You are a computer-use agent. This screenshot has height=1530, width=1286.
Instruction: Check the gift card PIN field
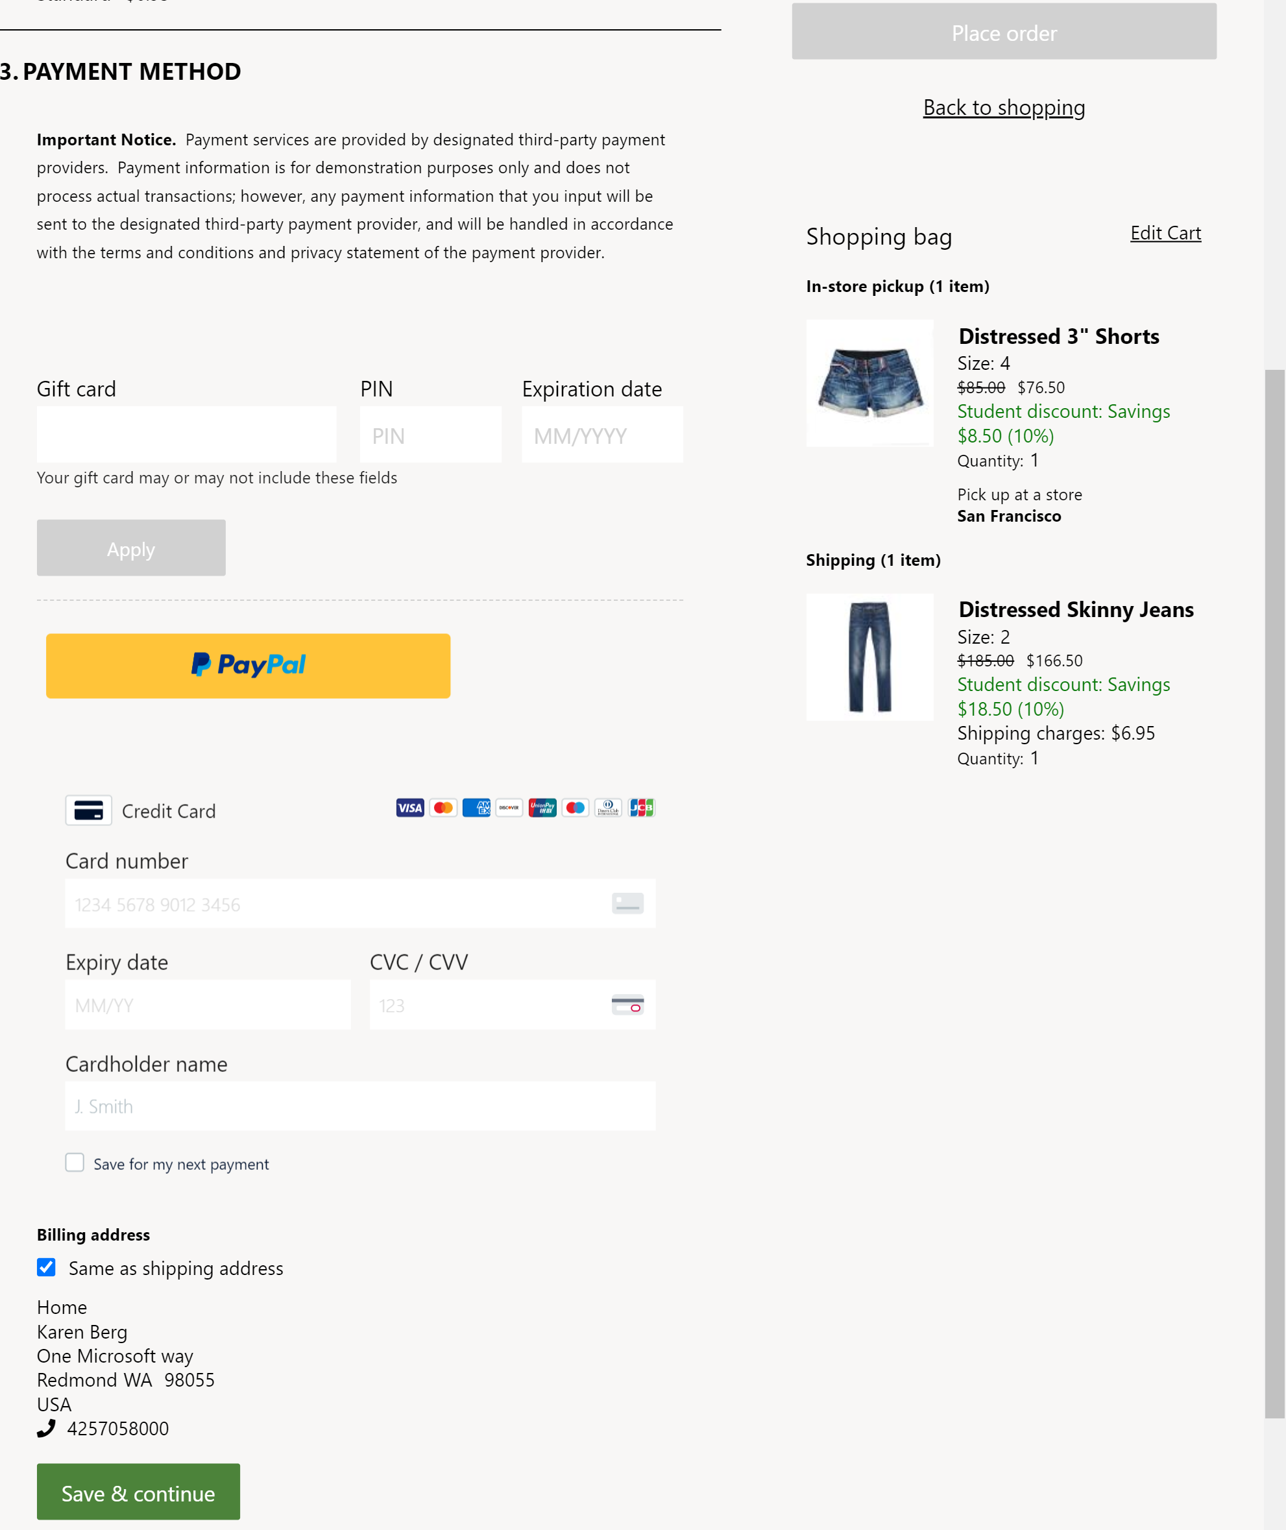click(430, 434)
